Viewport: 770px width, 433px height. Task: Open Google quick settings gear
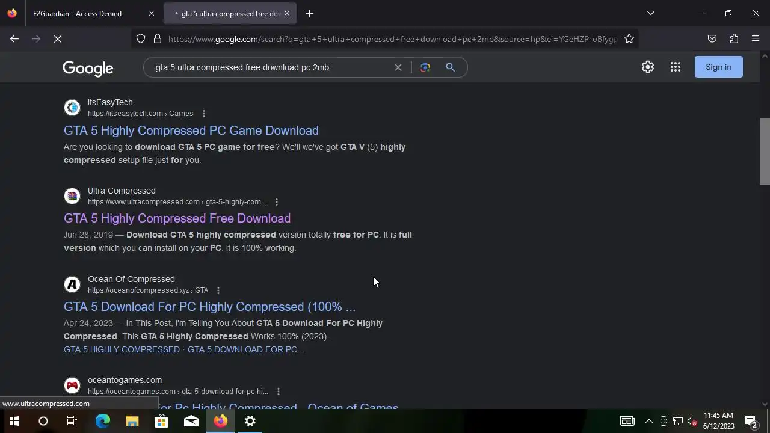click(648, 67)
